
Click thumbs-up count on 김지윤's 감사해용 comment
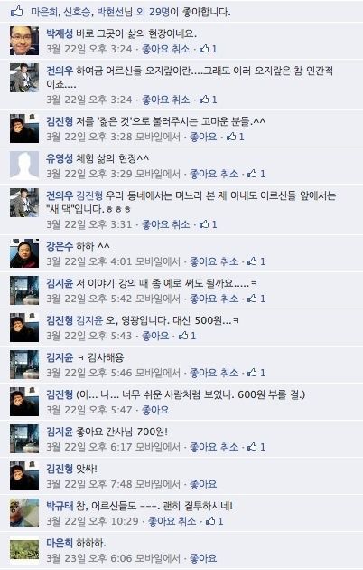256,373
